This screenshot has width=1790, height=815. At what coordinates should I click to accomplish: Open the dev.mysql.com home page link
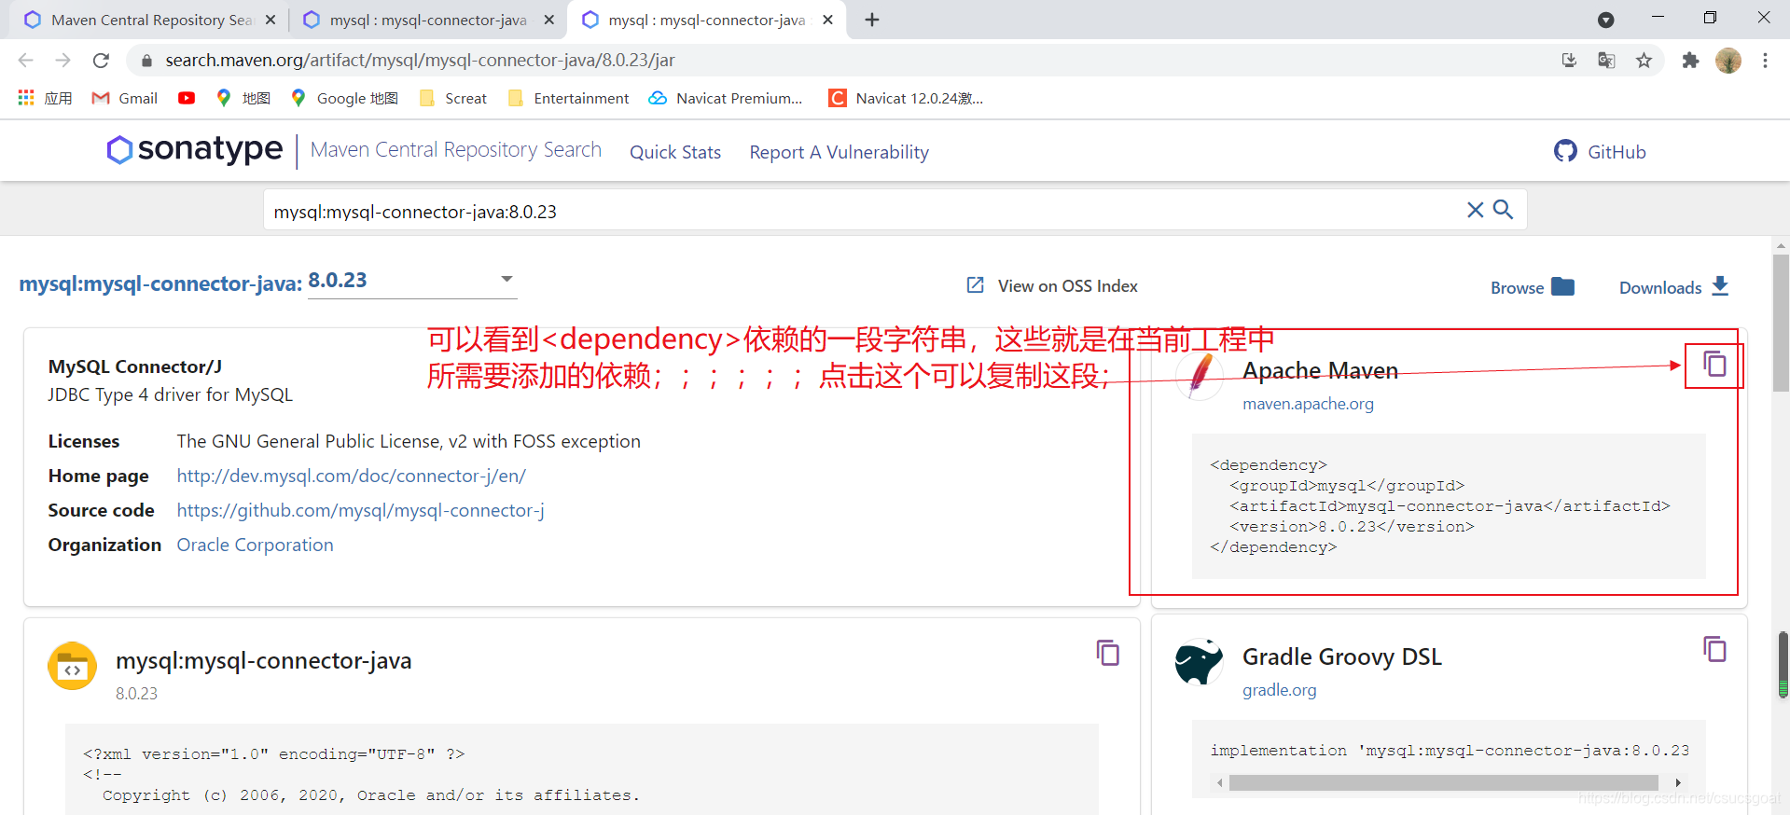point(352,476)
